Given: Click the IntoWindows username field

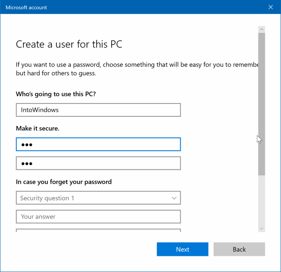Looking at the screenshot, I should pos(98,110).
